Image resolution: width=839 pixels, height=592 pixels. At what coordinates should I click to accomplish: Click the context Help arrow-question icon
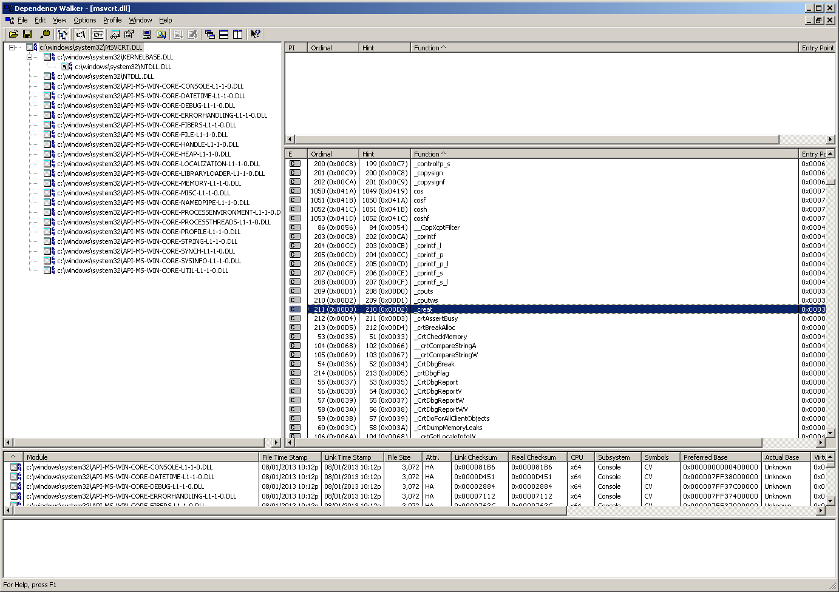coord(256,35)
